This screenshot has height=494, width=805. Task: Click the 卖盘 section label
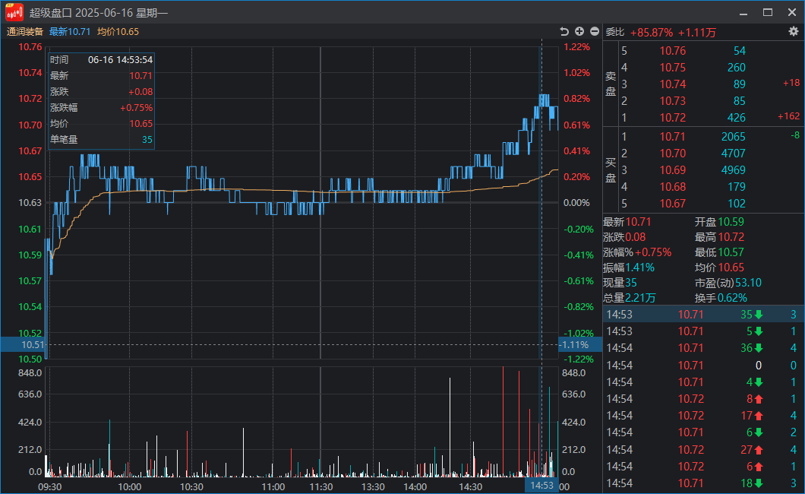(611, 84)
